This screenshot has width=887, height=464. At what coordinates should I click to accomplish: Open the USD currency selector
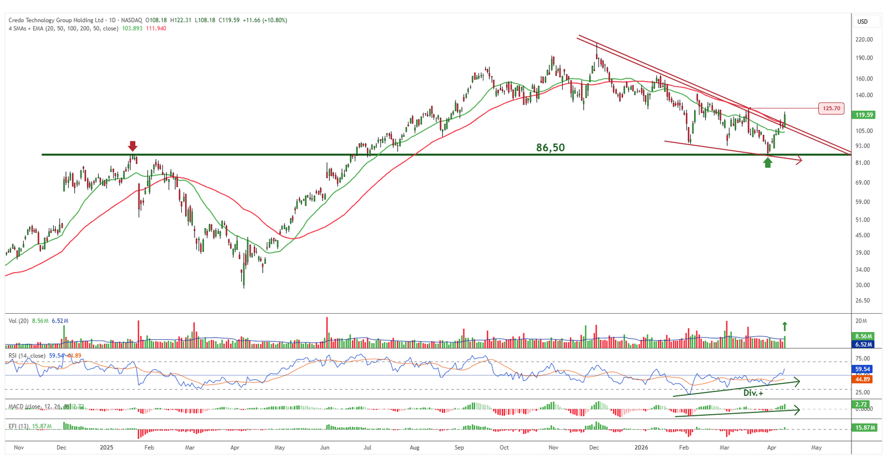(x=863, y=22)
